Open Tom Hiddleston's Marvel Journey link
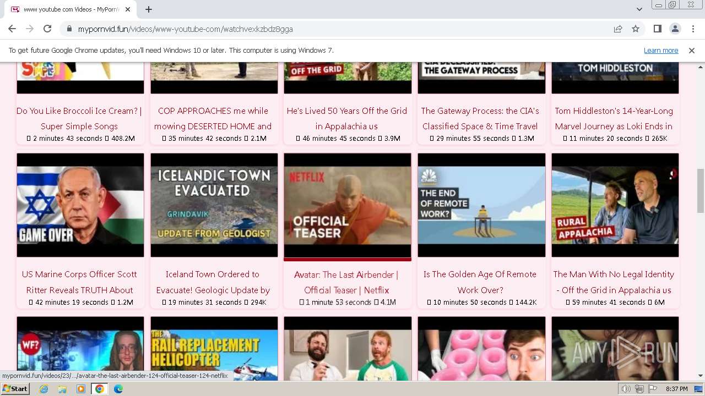 [614, 118]
